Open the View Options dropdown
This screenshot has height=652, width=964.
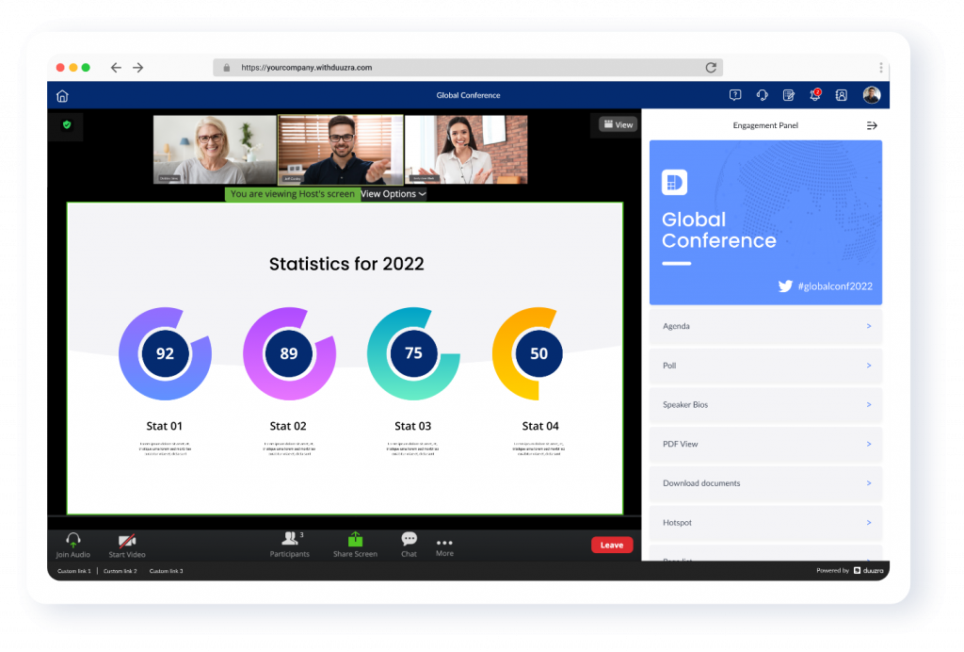(394, 194)
